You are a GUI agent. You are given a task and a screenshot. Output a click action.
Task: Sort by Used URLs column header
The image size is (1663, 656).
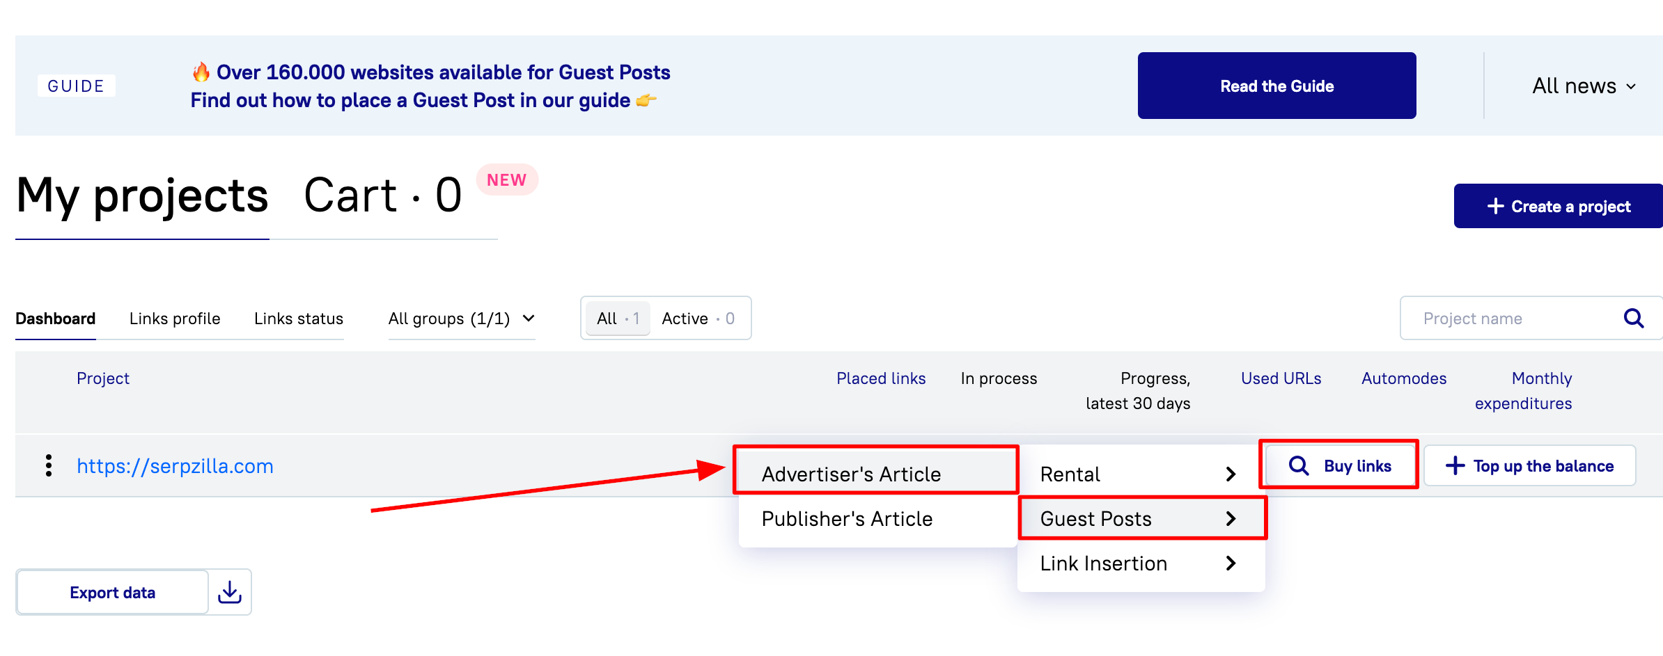(1281, 378)
